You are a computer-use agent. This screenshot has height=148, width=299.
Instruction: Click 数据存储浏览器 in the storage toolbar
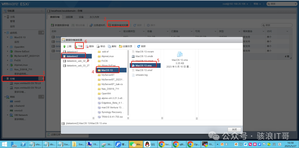click(118, 25)
